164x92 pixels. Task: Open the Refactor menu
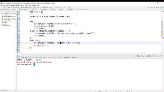tap(12, 5)
